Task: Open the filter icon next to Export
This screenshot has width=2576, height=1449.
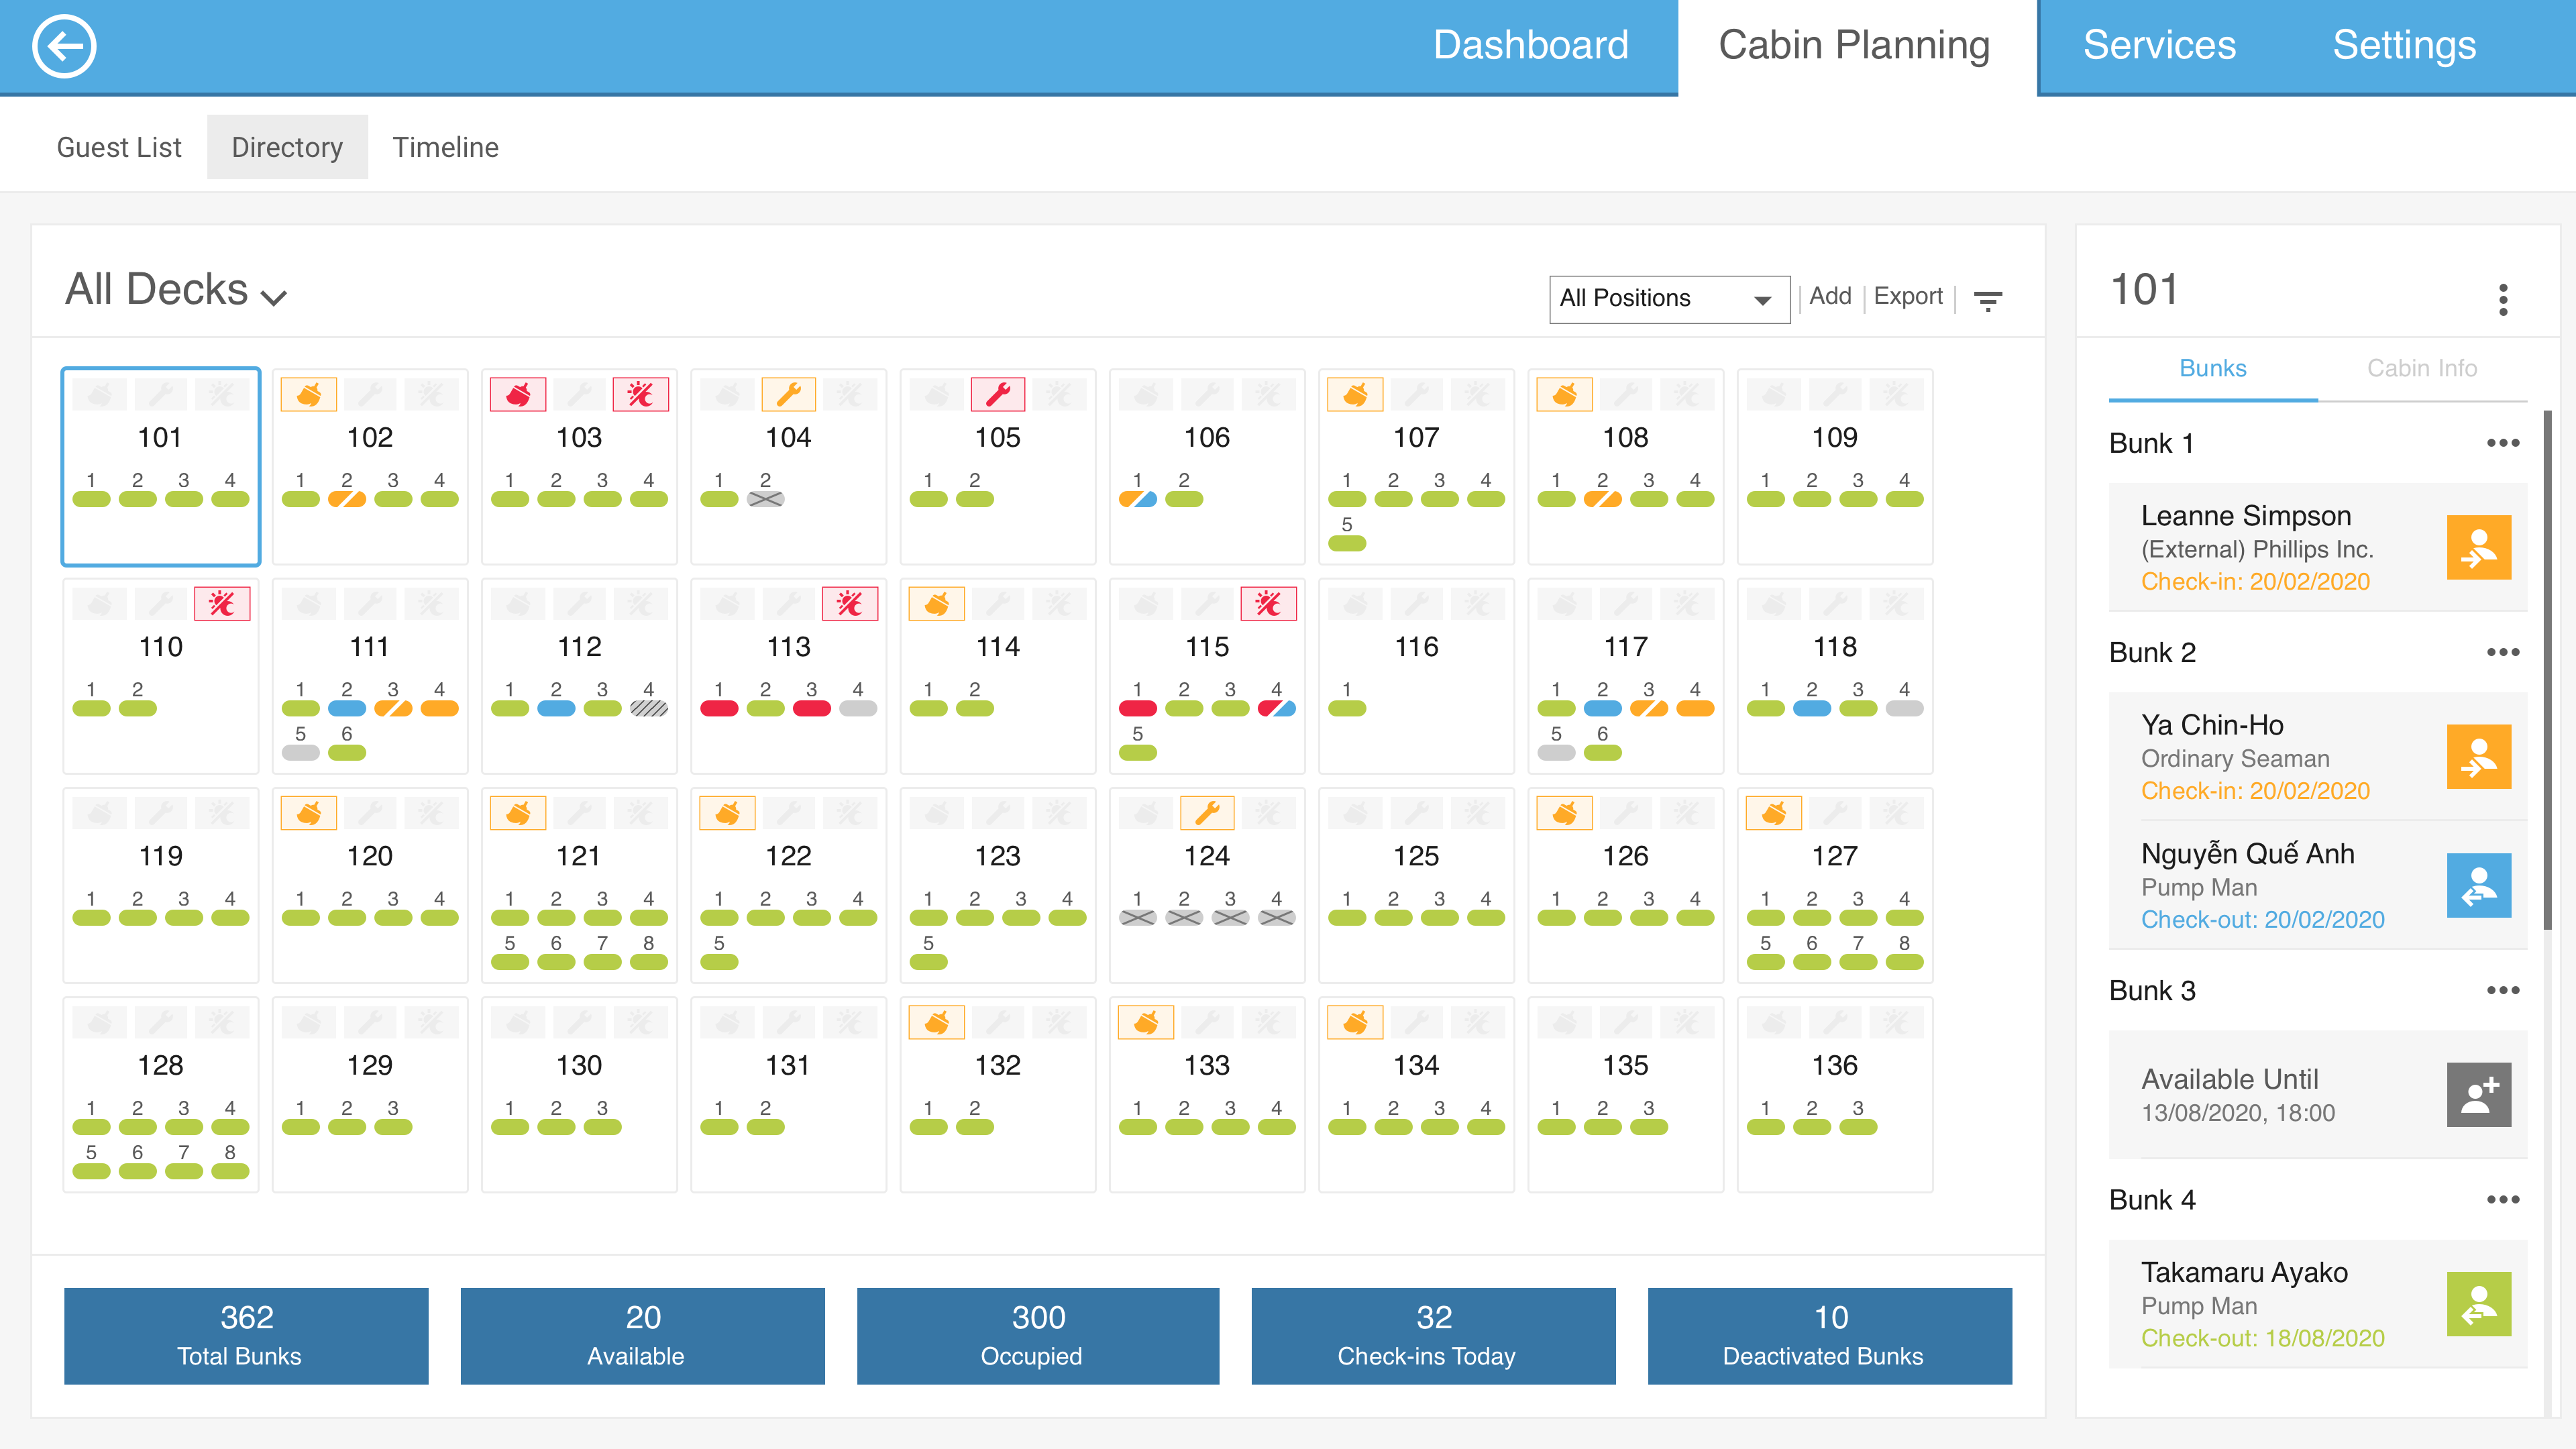Action: click(x=1988, y=300)
